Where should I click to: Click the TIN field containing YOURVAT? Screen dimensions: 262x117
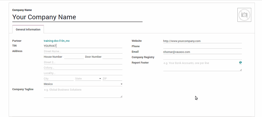83,46
